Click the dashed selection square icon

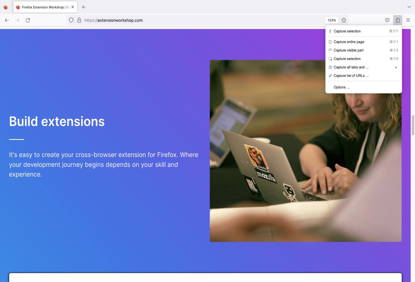330,59
